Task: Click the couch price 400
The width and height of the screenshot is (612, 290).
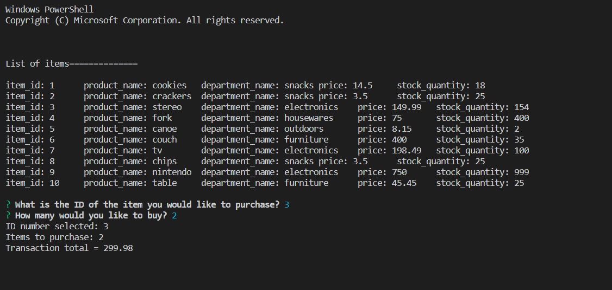Action: pos(399,140)
